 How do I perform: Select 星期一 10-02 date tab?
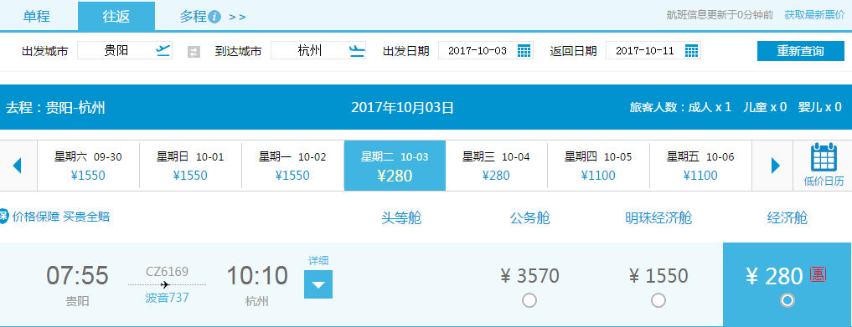pos(292,166)
